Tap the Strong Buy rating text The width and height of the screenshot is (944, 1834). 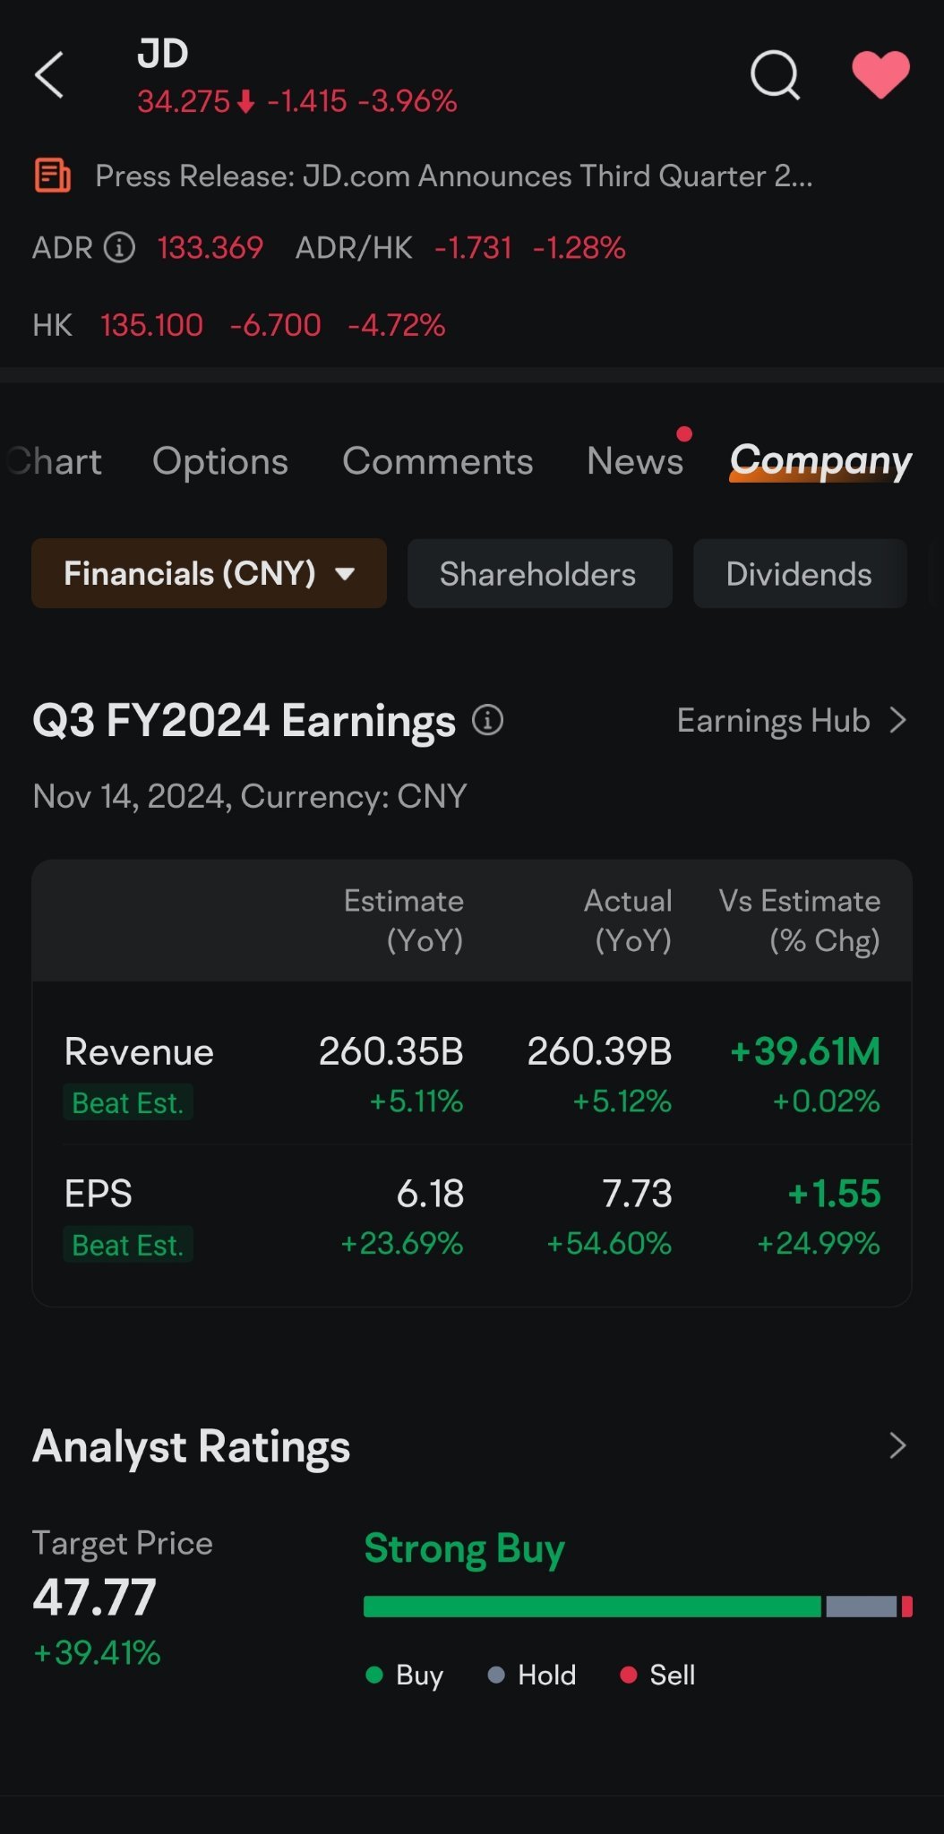(x=464, y=1548)
